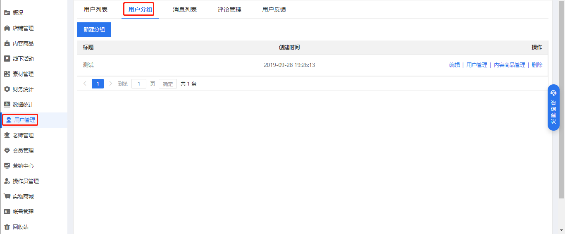Click the 共 1 条 total count
The image size is (565, 234).
[x=188, y=84]
